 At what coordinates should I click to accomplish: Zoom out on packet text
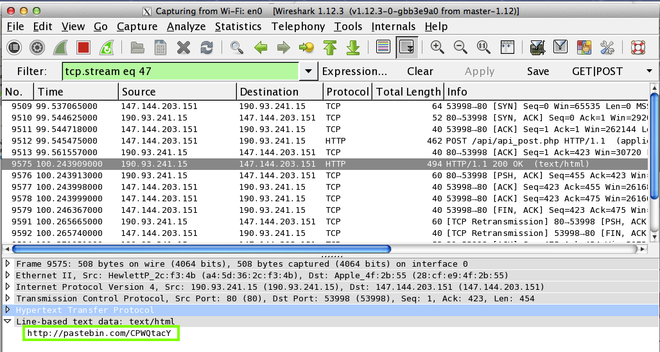460,47
